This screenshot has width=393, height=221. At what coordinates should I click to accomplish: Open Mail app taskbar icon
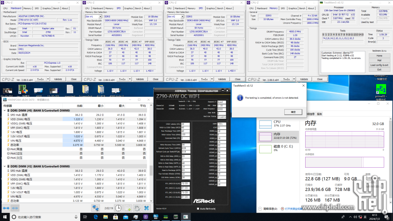126,217
